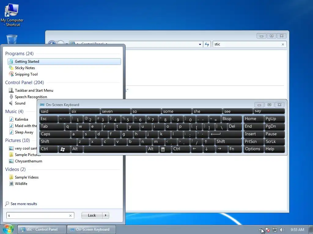
Task: Click the right arrow key on On-Screen Keyboard
Action: 222,149
